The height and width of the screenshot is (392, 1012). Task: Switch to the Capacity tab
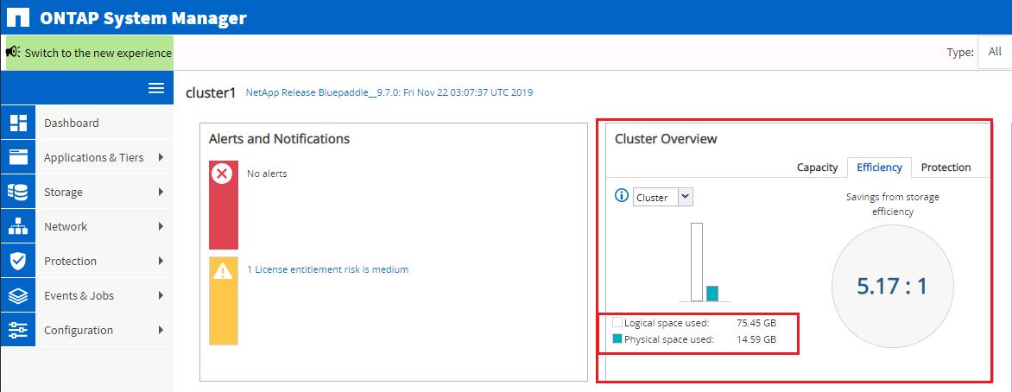[817, 168]
